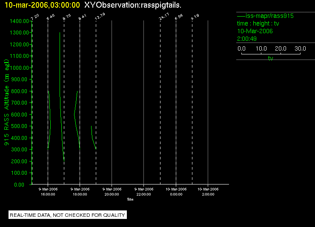Image resolution: width=315 pixels, height=227 pixels.
Task: Click the y-axis label "0.00"
Action: (x=19, y=184)
